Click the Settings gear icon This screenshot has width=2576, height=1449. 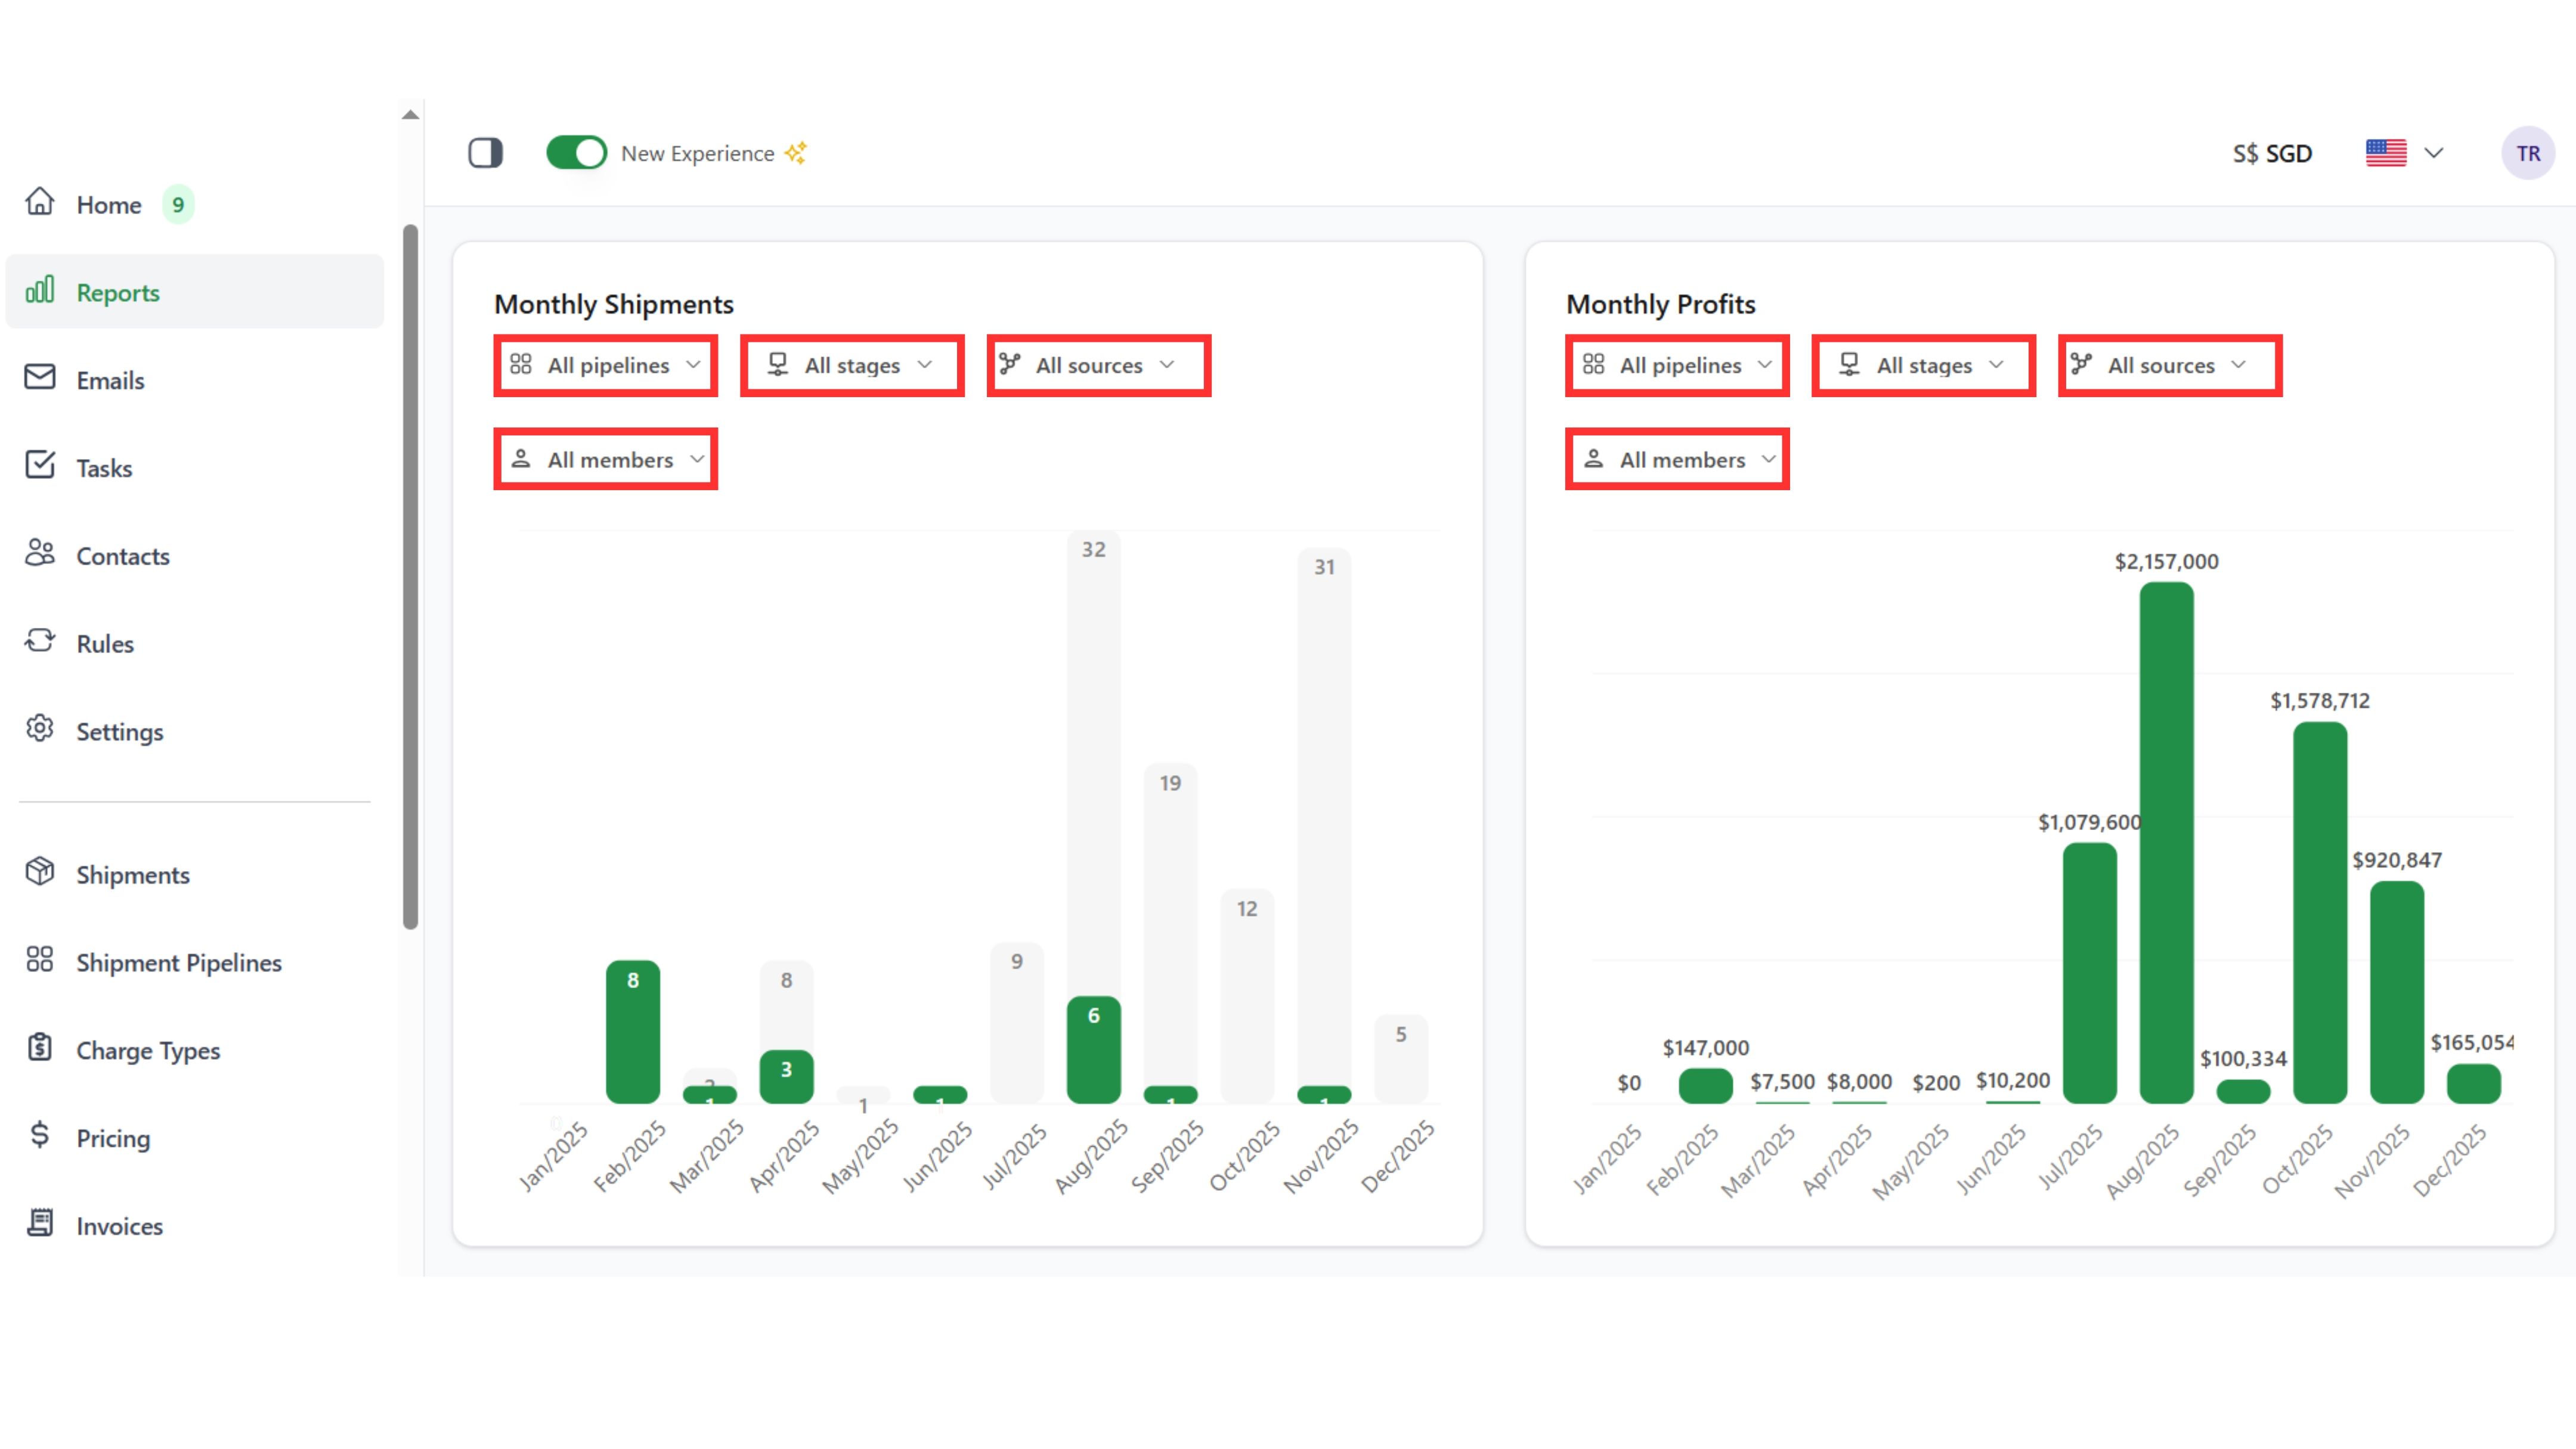click(x=39, y=729)
